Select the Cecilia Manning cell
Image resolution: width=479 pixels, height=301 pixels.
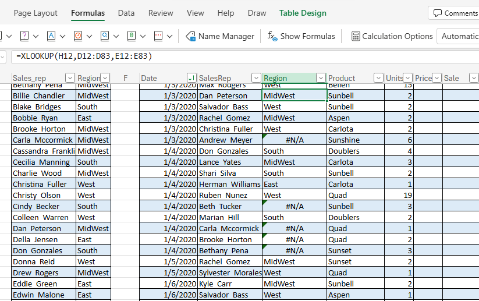click(44, 162)
